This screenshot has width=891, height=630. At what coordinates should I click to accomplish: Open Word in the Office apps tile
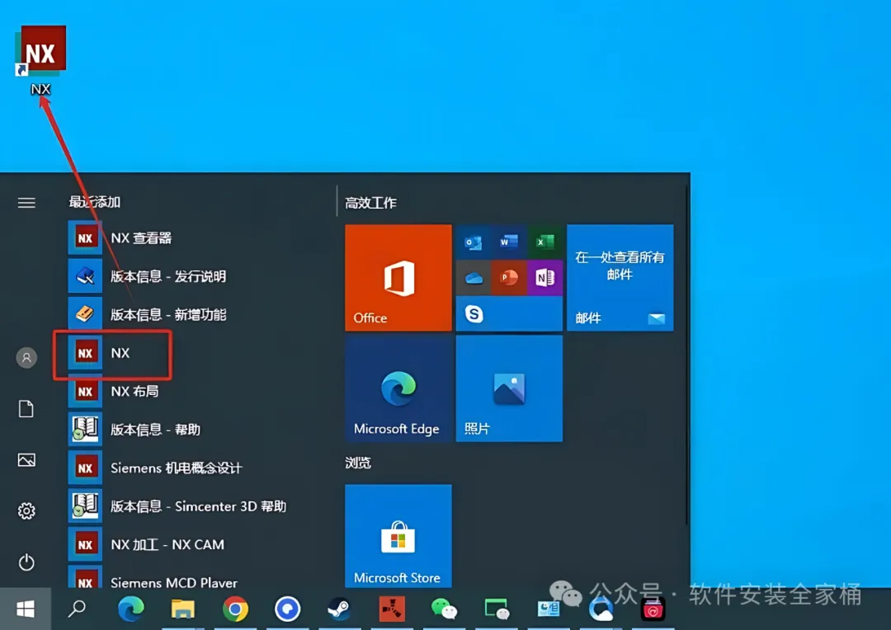point(508,242)
